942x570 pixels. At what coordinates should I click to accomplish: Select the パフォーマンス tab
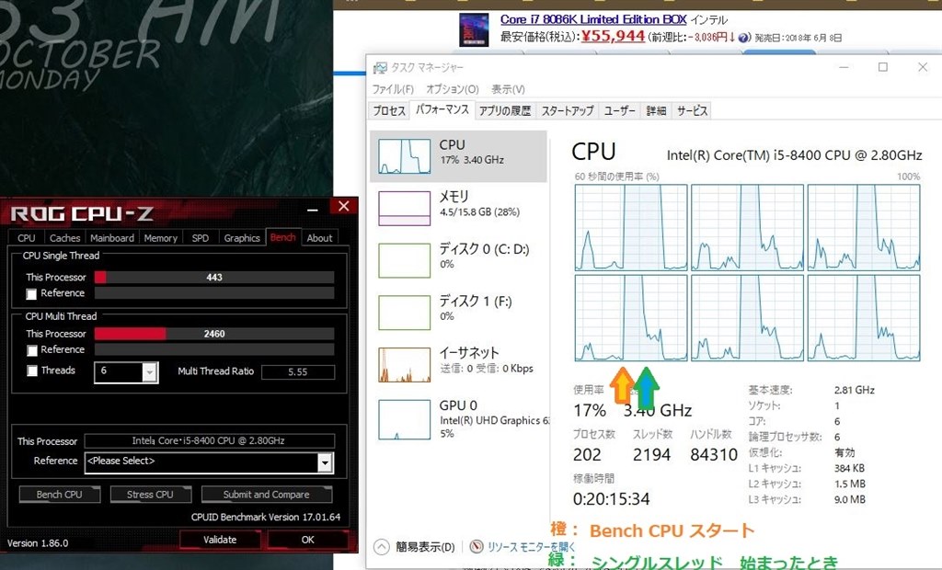click(442, 110)
